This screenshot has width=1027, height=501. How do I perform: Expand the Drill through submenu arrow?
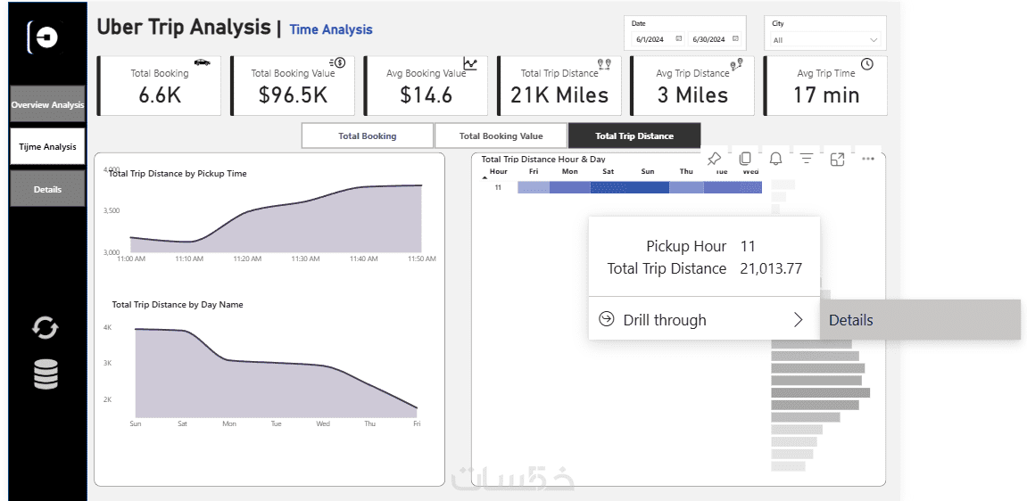[x=798, y=320]
